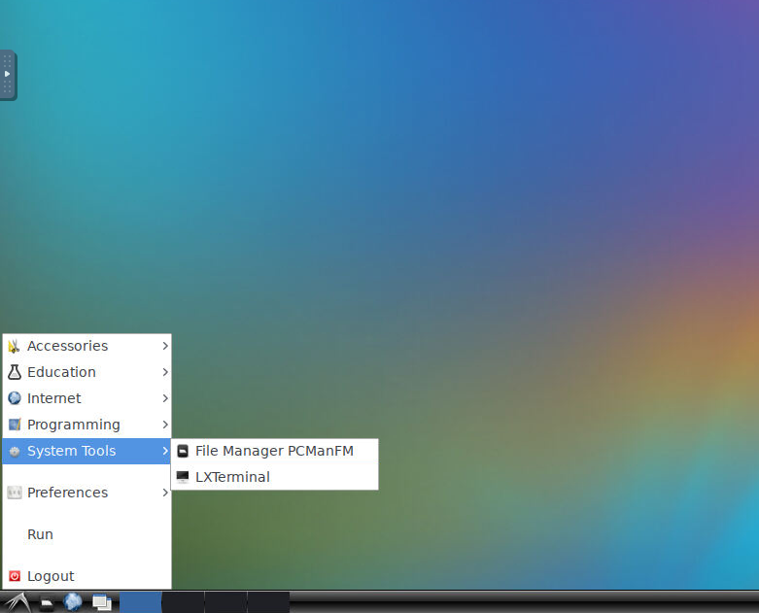
Task: Switch to the first highlighted workspace
Action: click(141, 602)
